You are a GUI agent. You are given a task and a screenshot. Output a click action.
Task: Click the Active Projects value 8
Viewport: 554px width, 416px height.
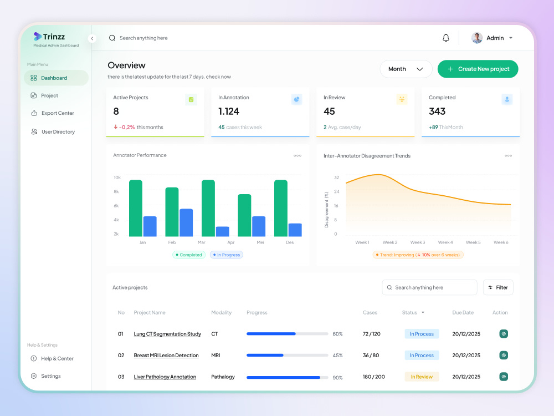point(116,111)
